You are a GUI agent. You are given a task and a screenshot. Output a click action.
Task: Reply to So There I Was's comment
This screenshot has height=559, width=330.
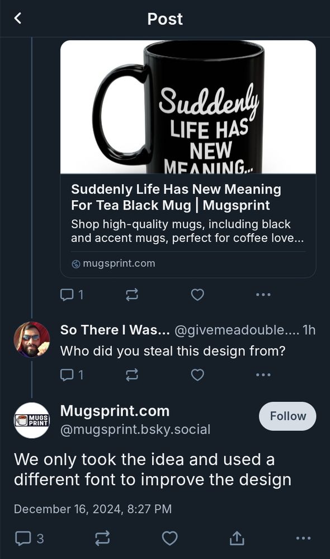coord(67,375)
